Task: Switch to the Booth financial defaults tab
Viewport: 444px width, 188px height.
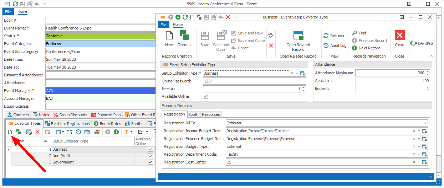Action: coord(193,114)
